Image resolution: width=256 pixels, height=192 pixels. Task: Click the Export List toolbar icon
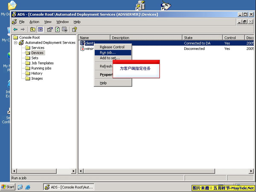65,29
